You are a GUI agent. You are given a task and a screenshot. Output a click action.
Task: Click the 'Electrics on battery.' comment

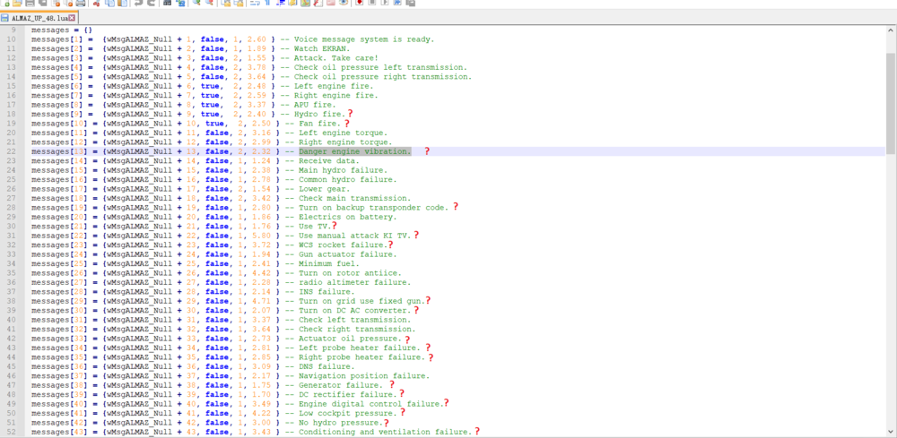tap(347, 217)
